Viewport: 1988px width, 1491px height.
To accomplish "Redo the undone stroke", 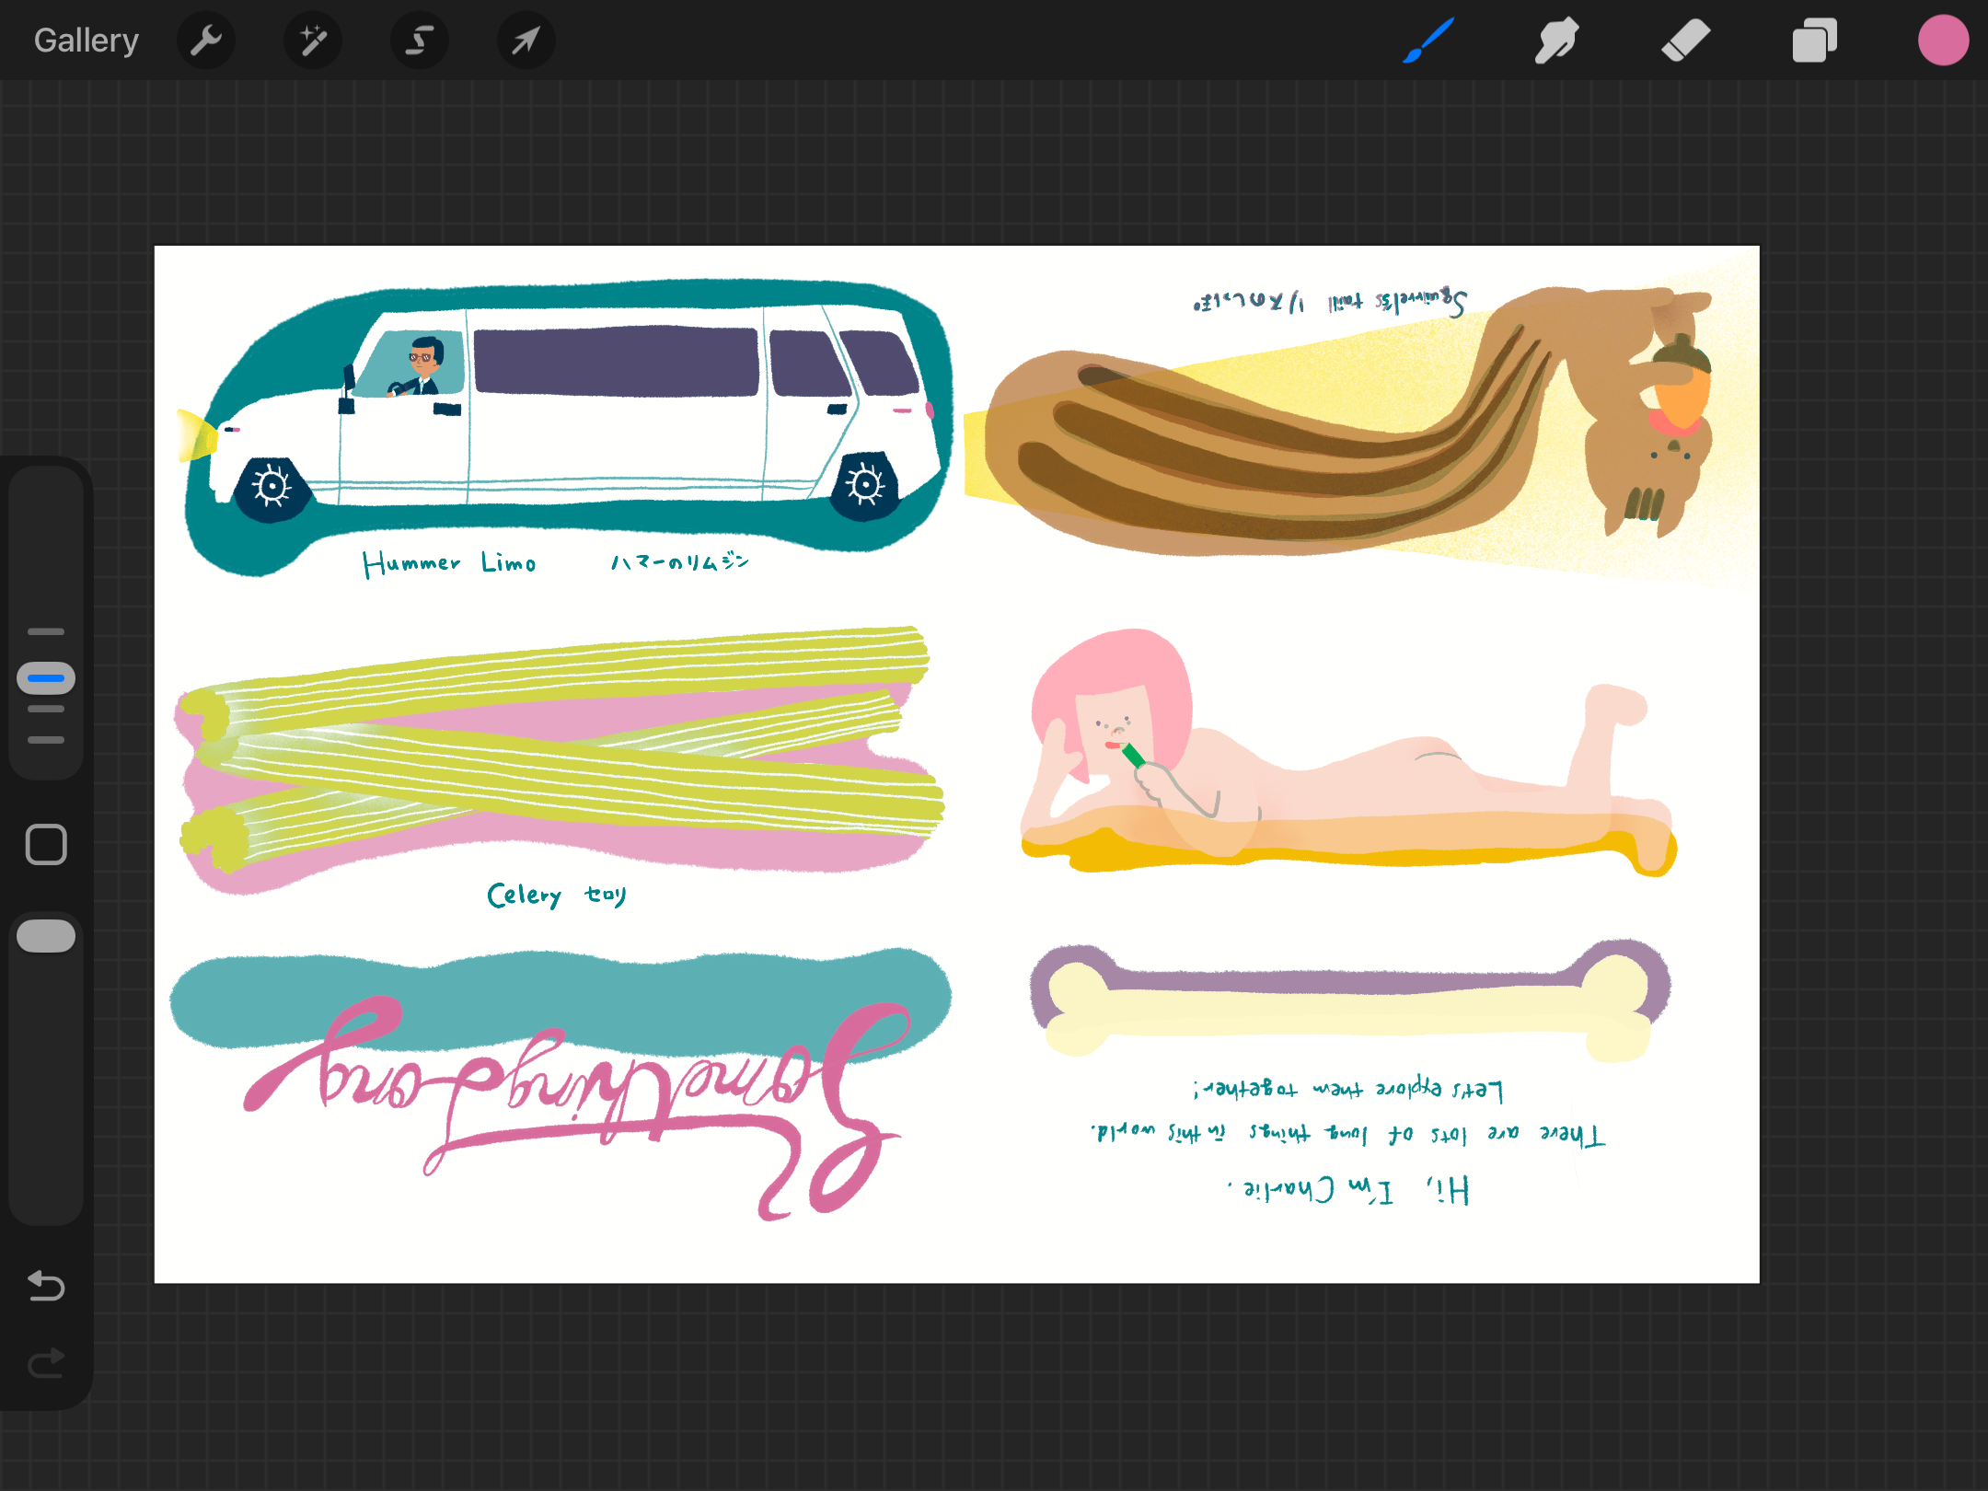I will pos(45,1362).
